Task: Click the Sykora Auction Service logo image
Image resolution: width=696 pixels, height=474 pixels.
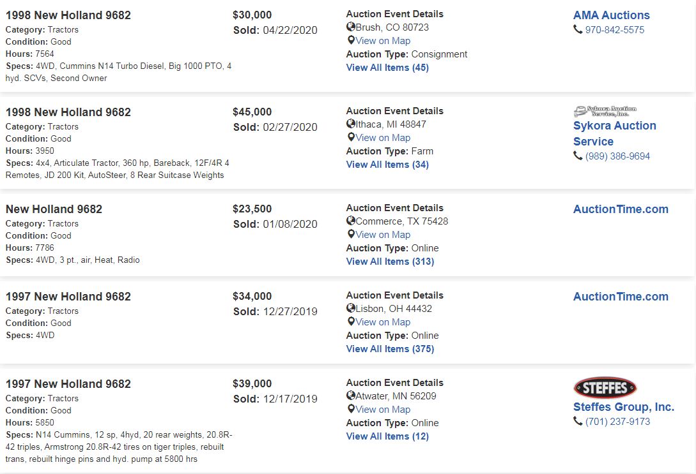Action: pyautogui.click(x=605, y=111)
